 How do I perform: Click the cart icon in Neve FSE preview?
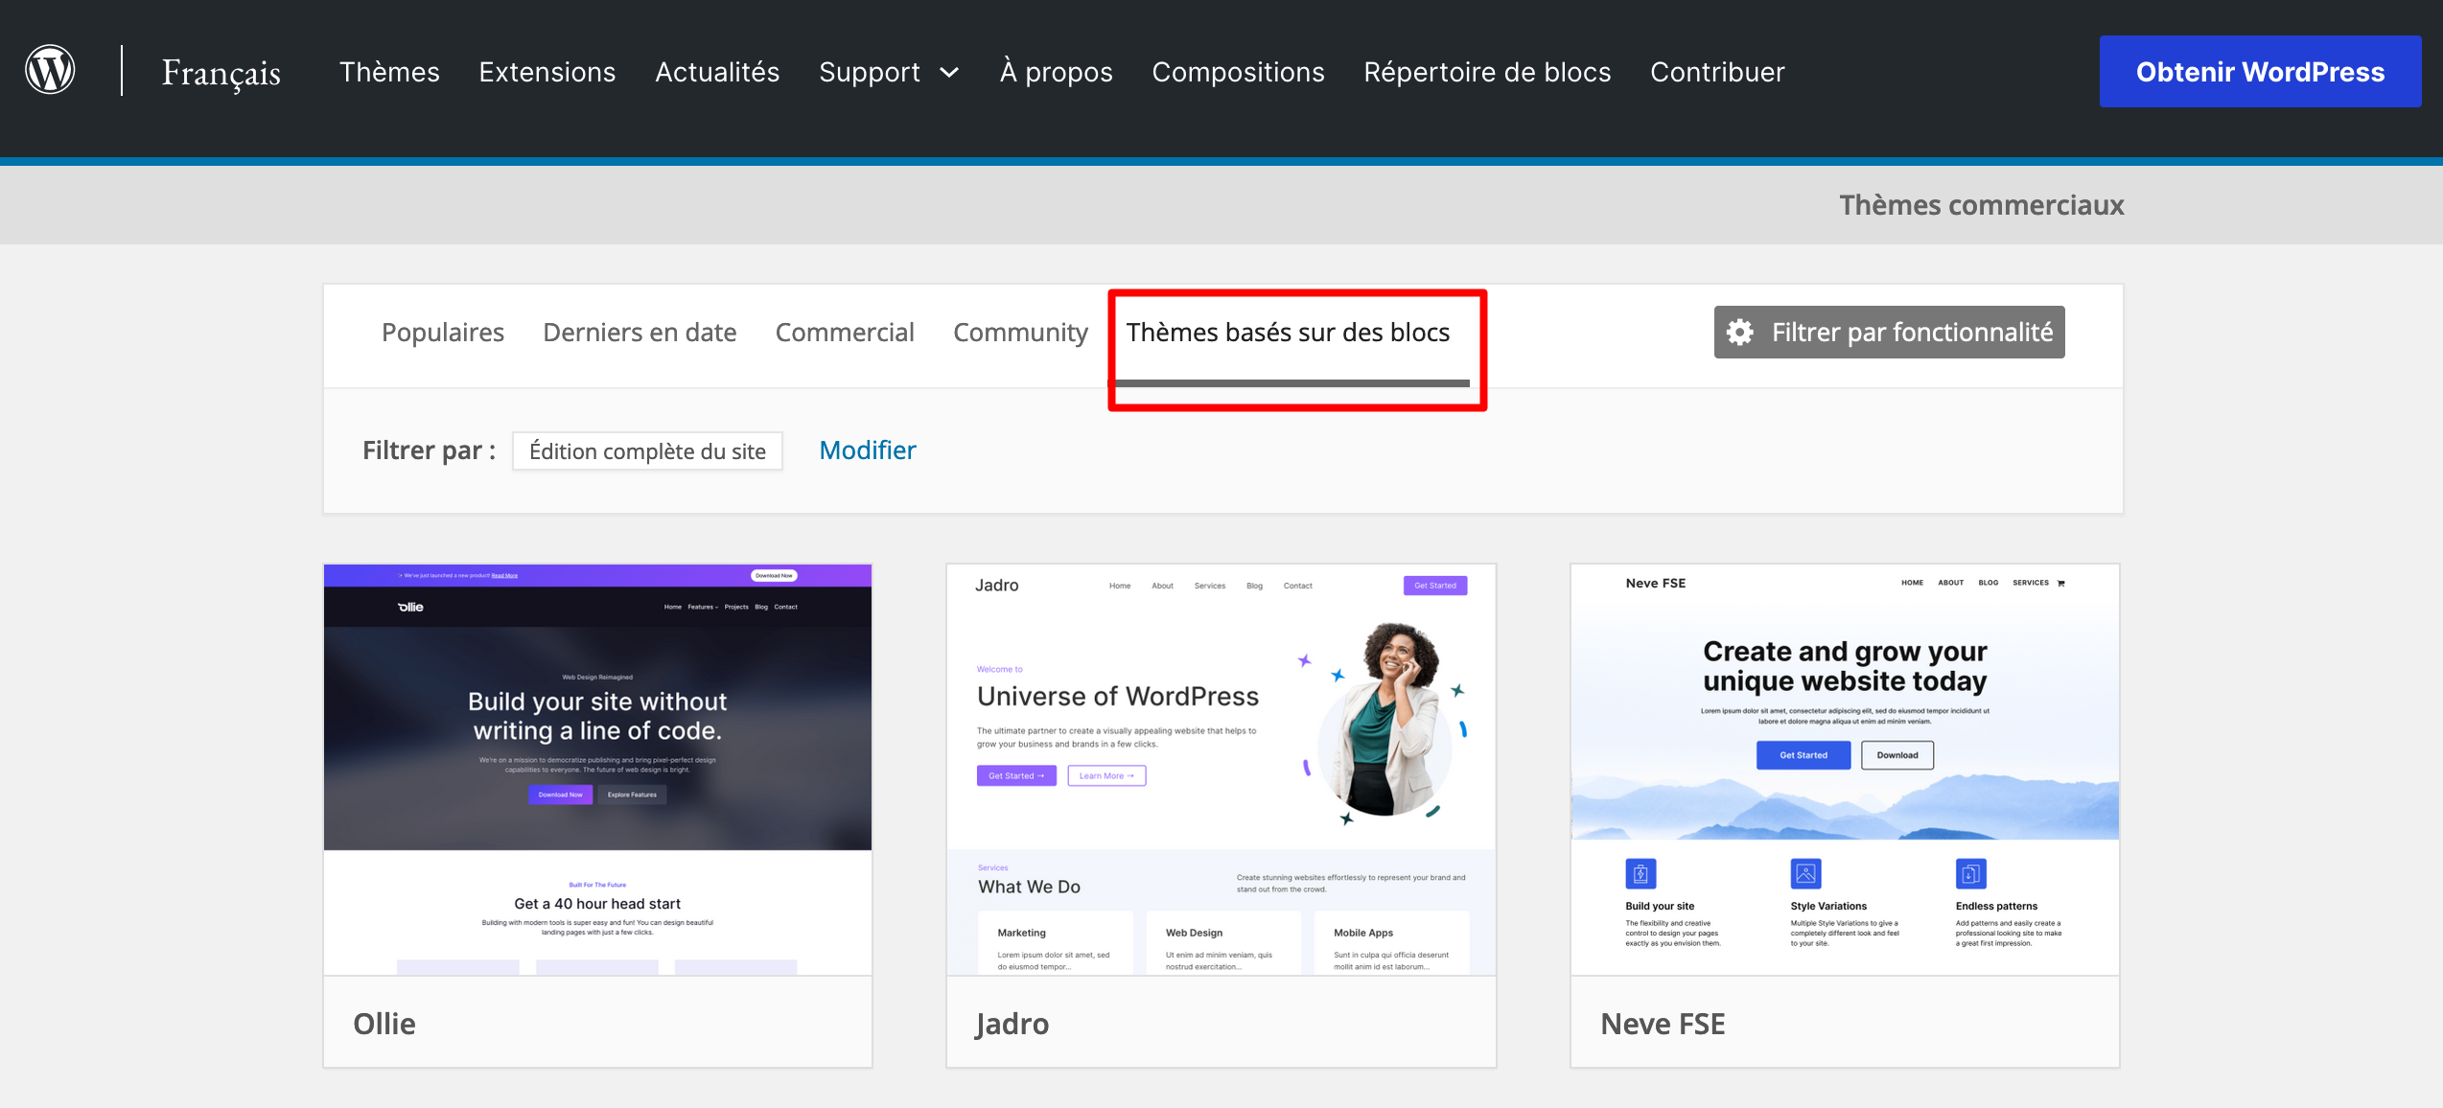click(x=2059, y=583)
